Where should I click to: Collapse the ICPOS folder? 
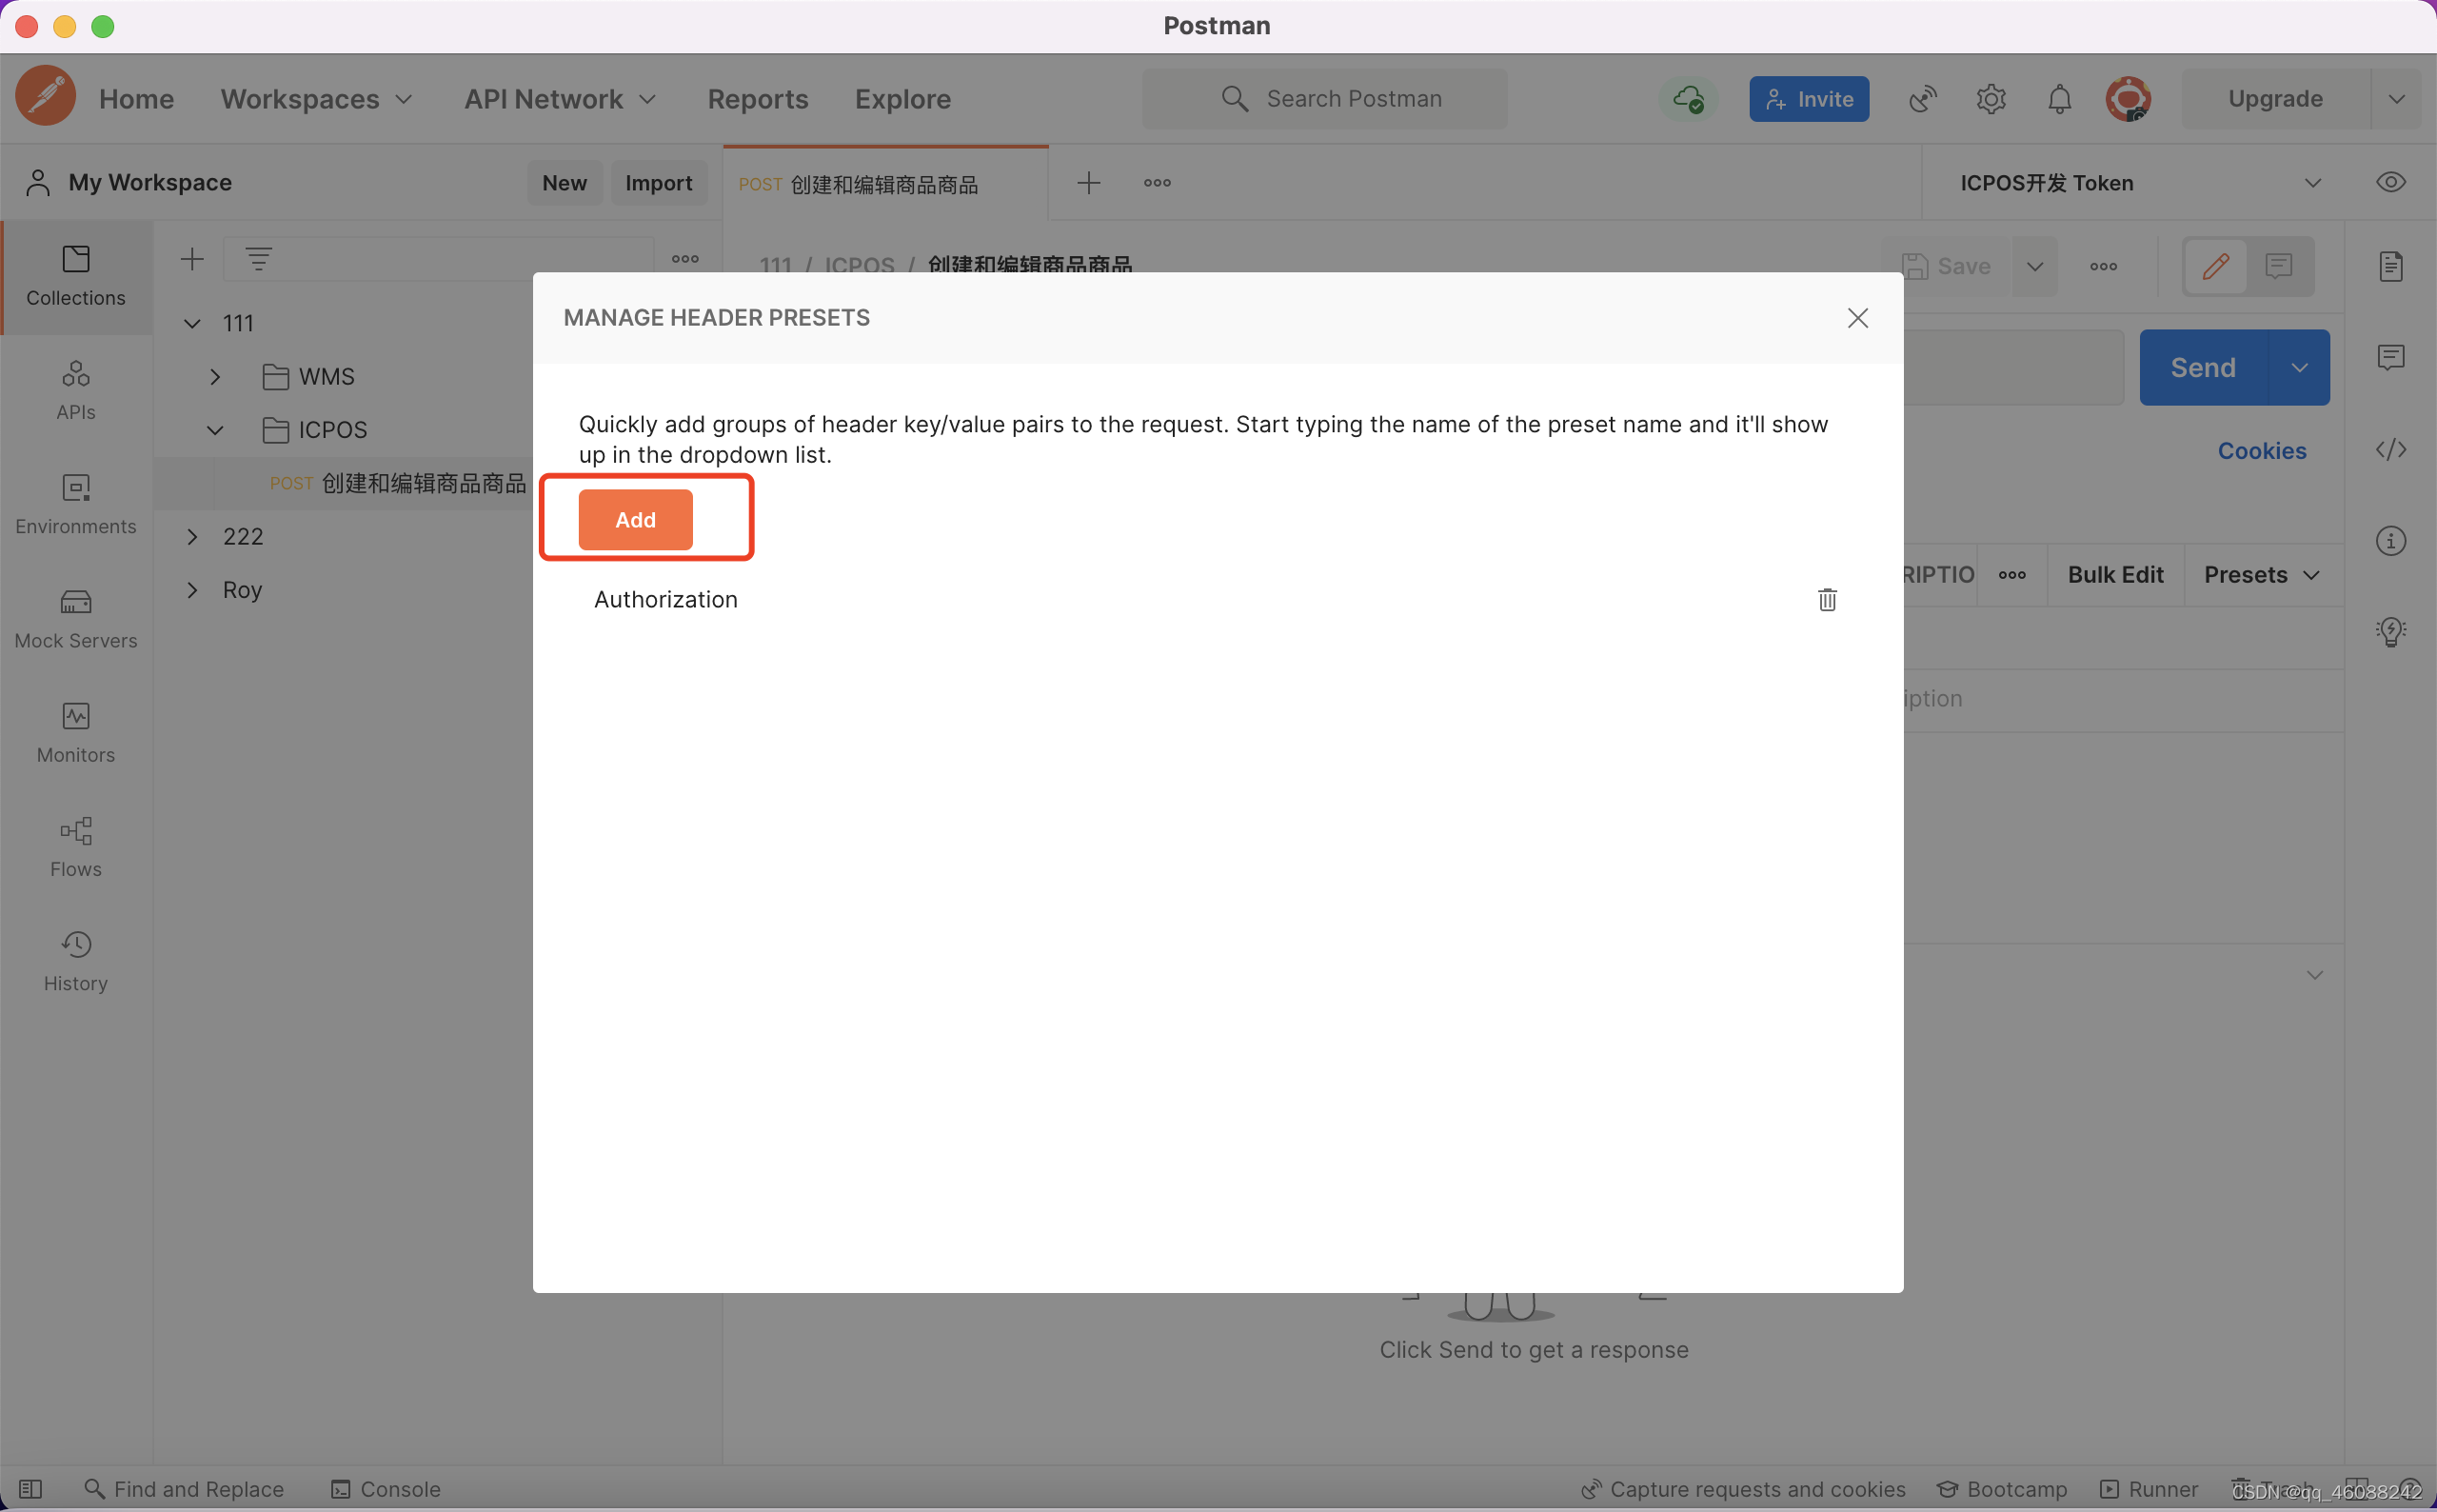(x=215, y=430)
